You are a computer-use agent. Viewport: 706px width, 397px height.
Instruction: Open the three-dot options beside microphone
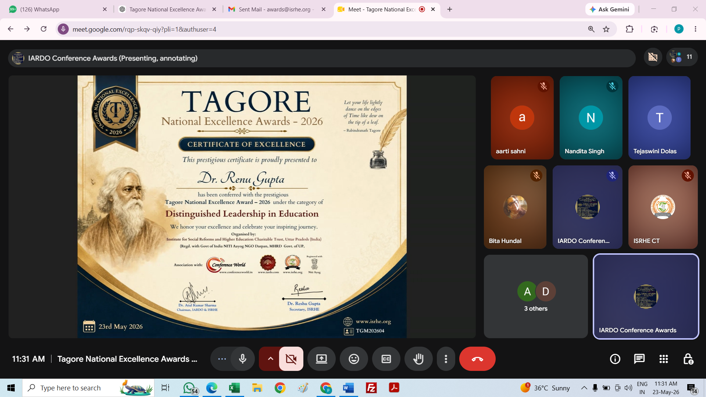222,359
